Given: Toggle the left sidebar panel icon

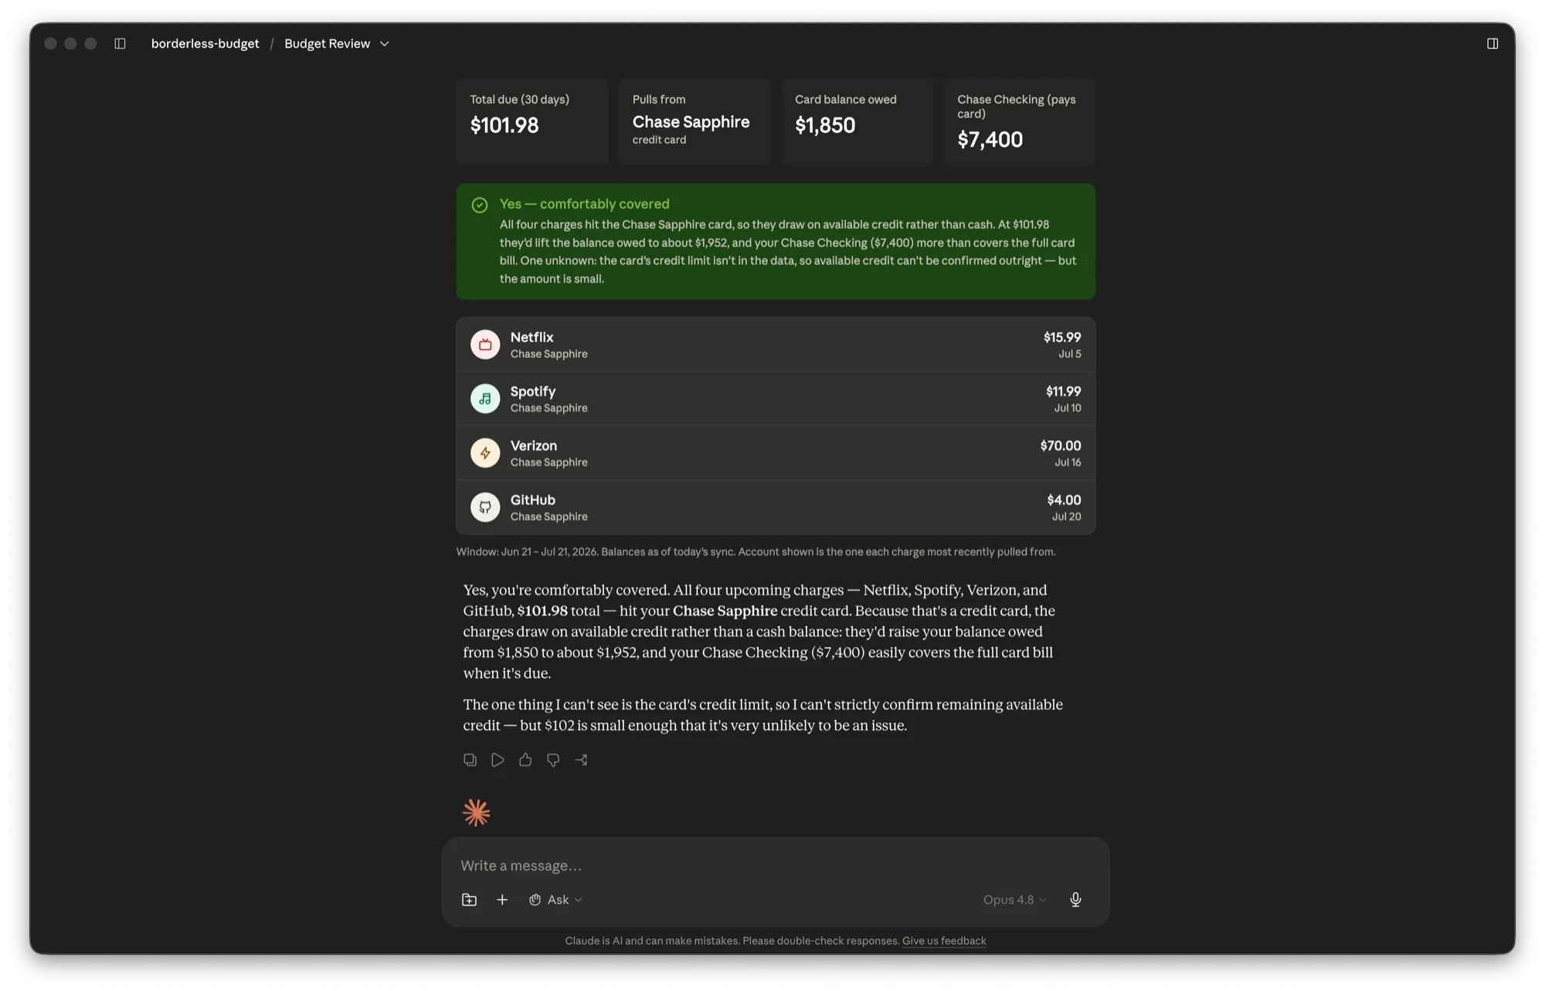Looking at the screenshot, I should pos(120,43).
